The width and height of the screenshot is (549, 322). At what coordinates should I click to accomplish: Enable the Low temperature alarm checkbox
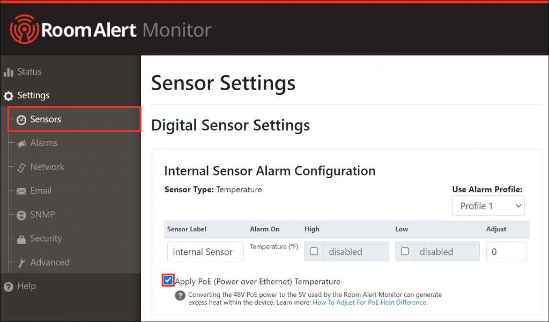point(405,251)
